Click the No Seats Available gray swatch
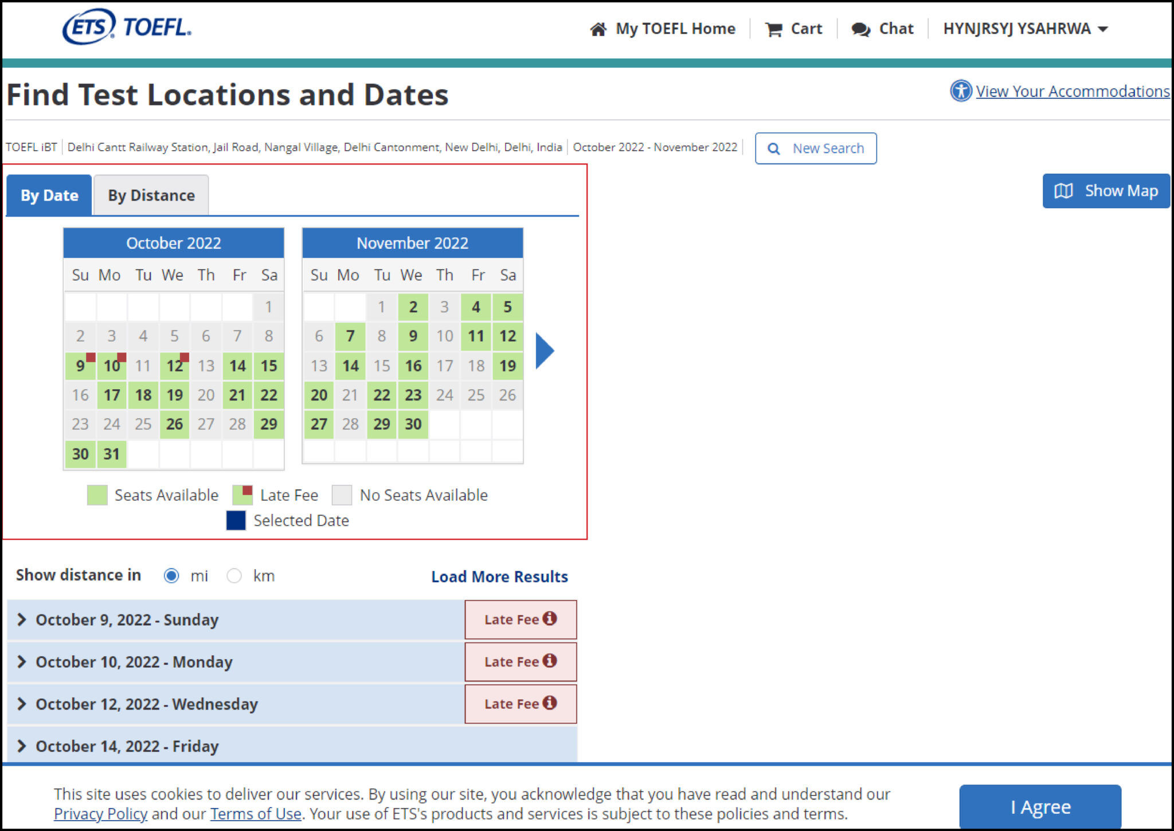This screenshot has height=831, width=1174. [342, 495]
